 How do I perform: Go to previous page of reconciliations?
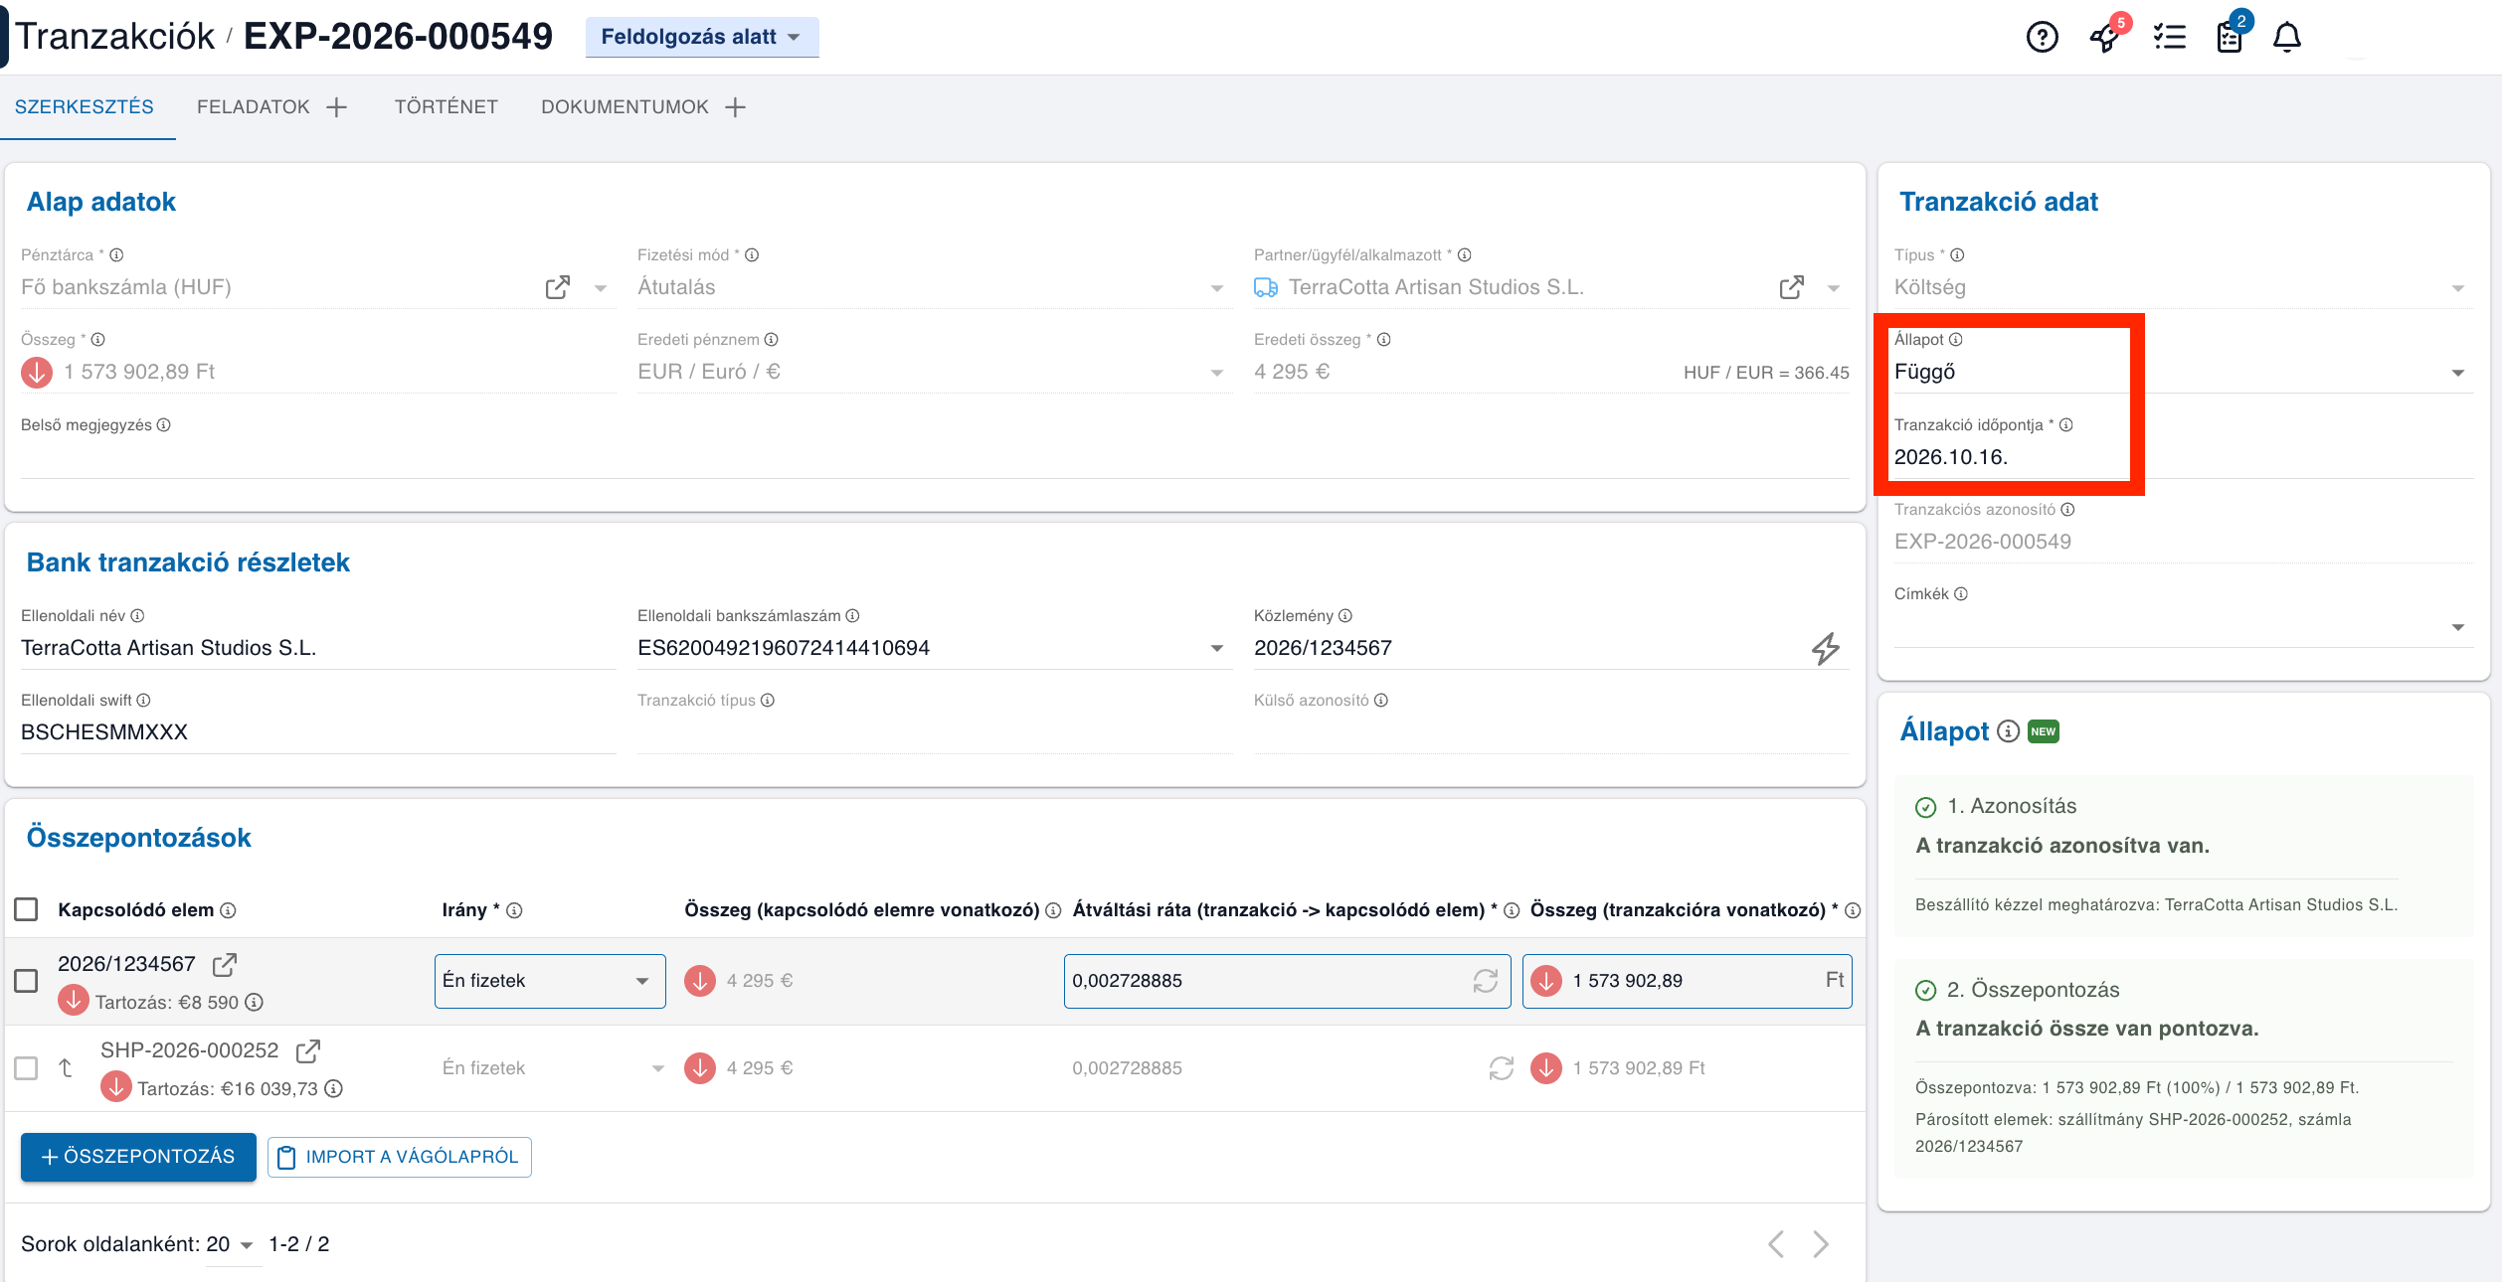click(x=1775, y=1244)
